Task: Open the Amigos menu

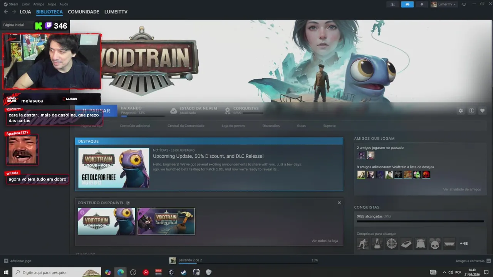Action: [x=39, y=4]
